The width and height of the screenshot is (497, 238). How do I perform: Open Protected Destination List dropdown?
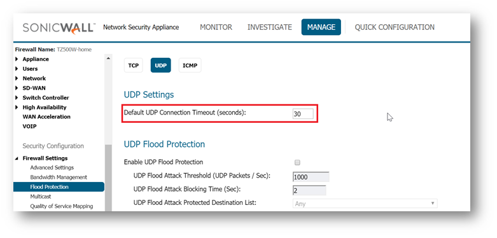click(365, 204)
